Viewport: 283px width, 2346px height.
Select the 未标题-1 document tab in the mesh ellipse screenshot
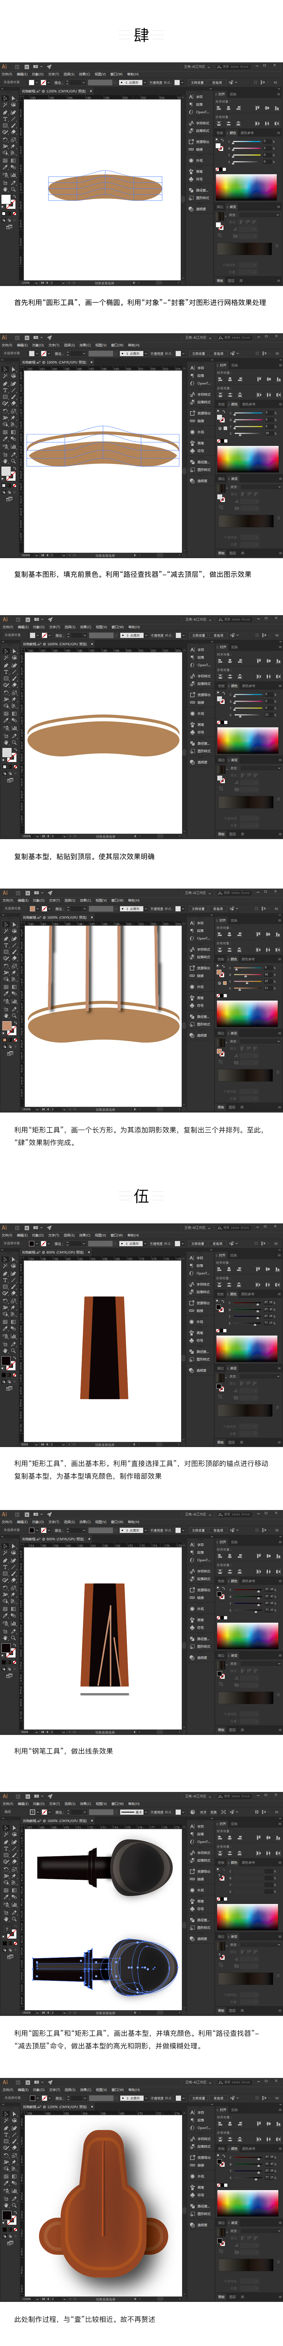pyautogui.click(x=56, y=91)
